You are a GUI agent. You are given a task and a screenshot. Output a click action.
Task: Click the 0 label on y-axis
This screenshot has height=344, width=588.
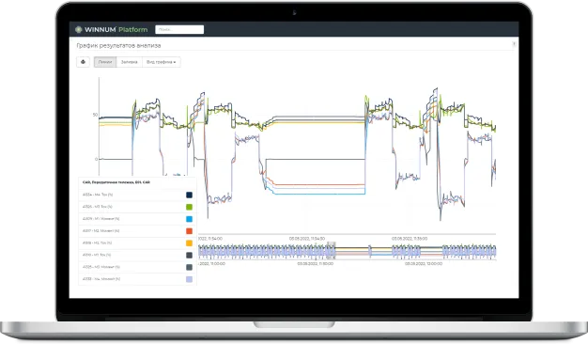pyautogui.click(x=96, y=159)
